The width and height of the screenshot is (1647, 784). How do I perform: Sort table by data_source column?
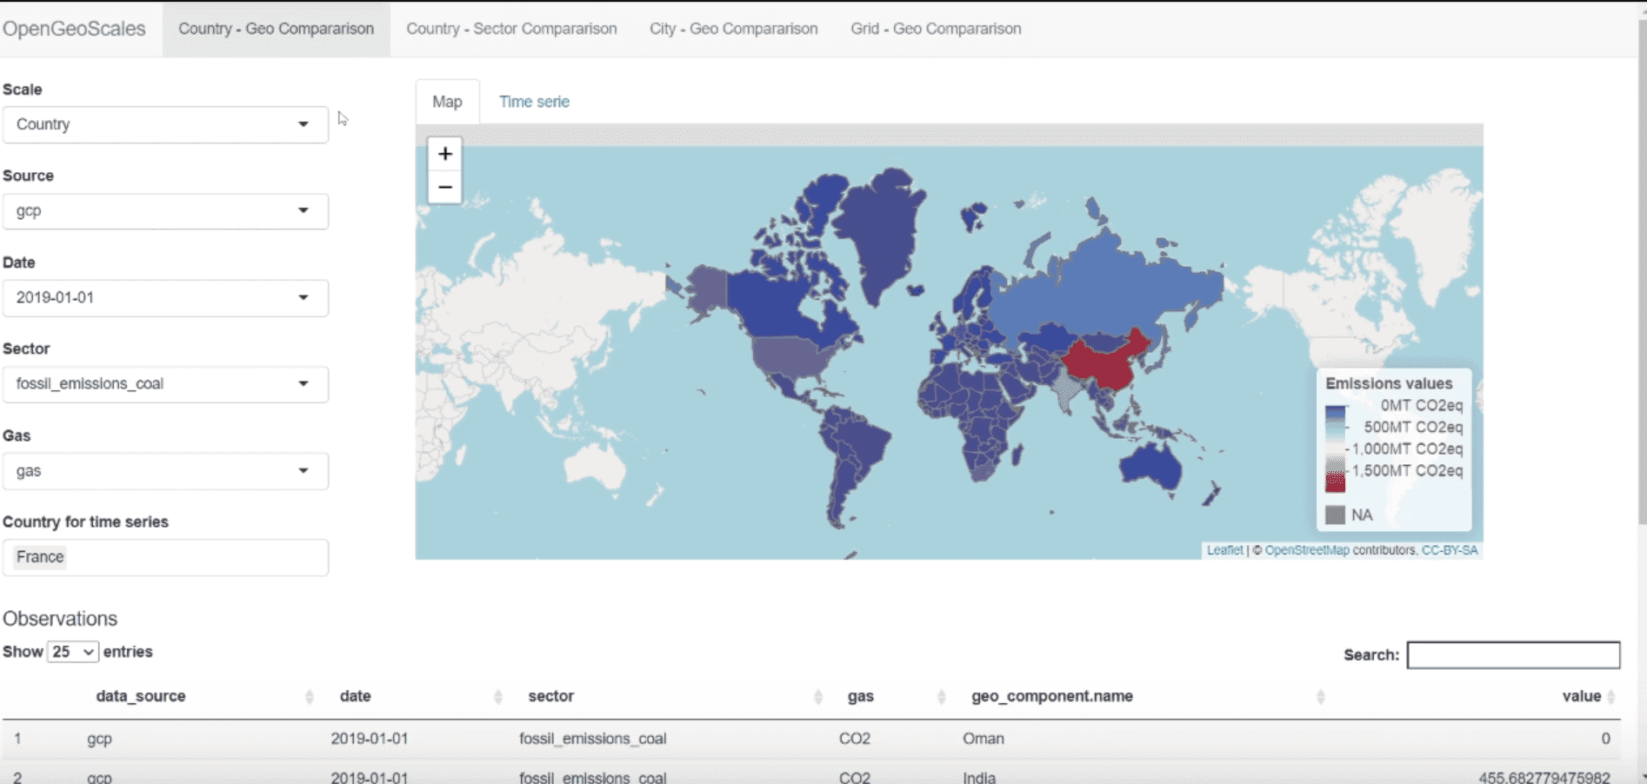141,696
